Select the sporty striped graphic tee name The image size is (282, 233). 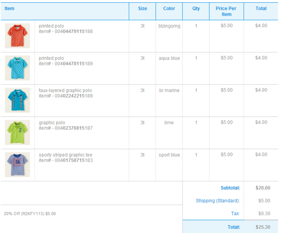(65, 155)
